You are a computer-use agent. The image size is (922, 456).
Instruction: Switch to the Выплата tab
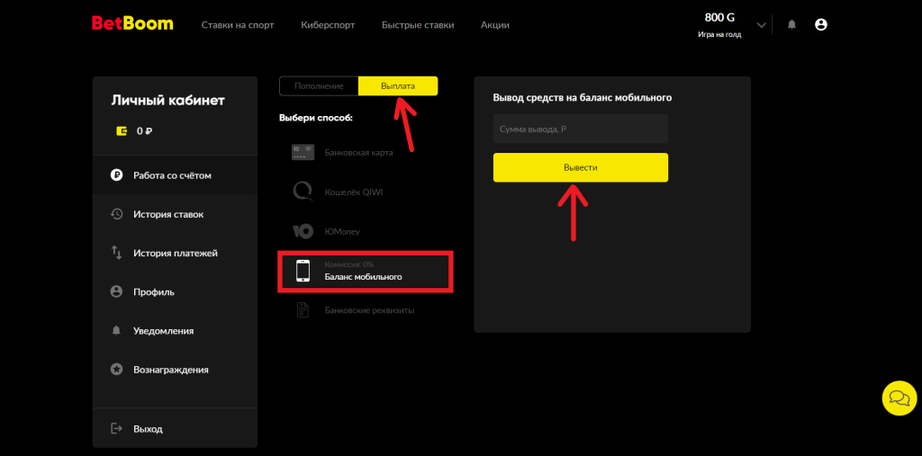pos(398,85)
